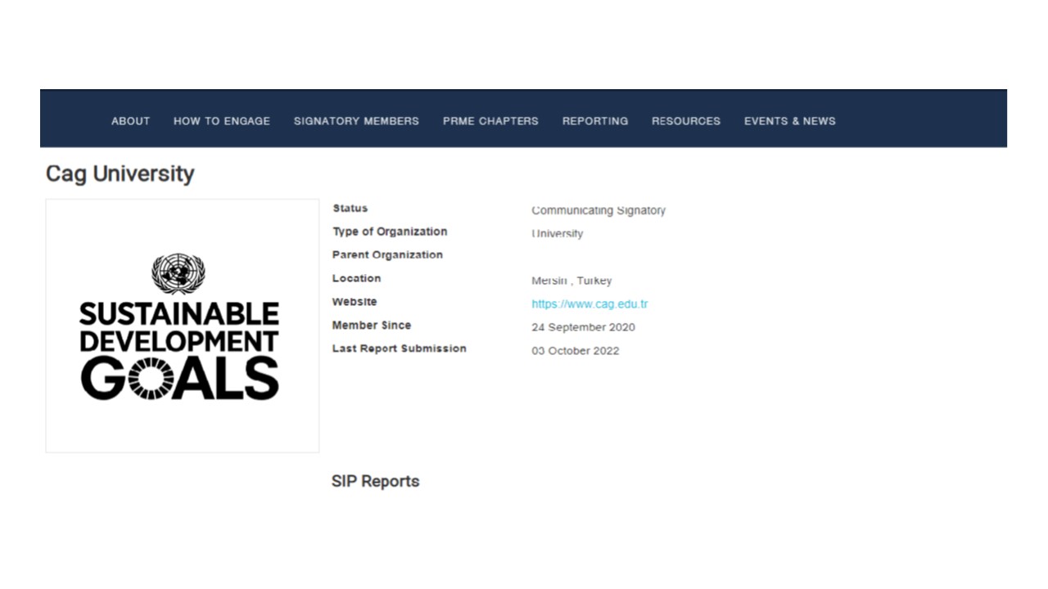
Task: Click the Type of Organization label
Action: coord(390,232)
